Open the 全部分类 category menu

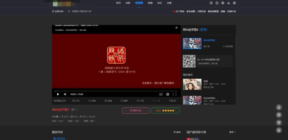coord(58,11)
